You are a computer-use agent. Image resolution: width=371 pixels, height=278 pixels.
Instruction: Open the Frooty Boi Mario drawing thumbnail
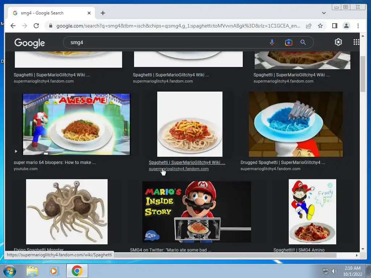tap(312, 211)
